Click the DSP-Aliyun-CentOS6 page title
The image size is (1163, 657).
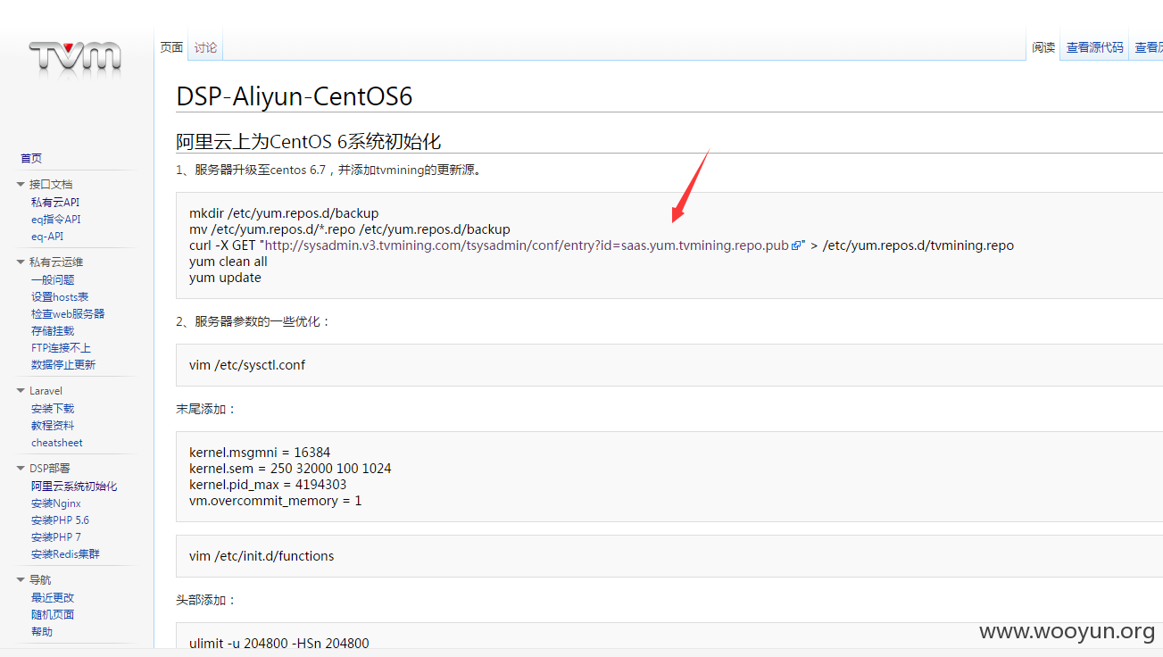pos(295,96)
